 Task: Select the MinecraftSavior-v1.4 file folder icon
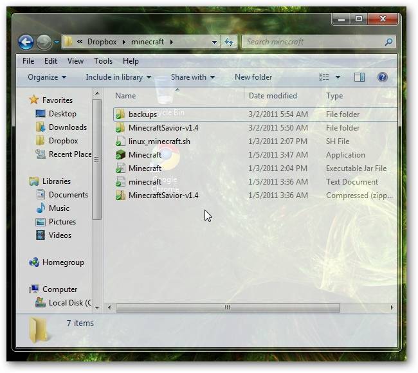pyautogui.click(x=120, y=128)
